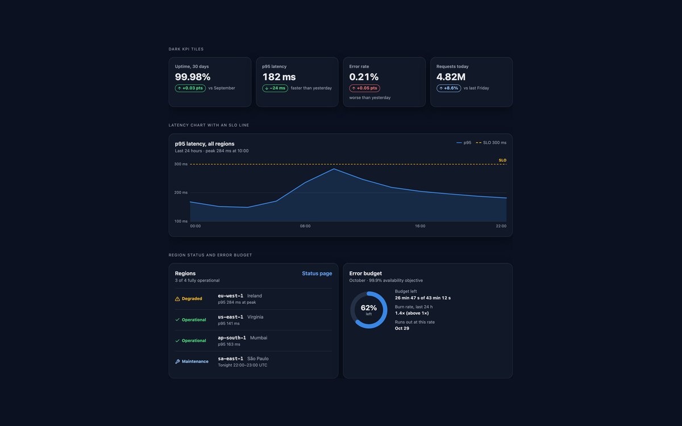Click the Mumbai region name
The height and width of the screenshot is (426, 682).
tap(259, 337)
